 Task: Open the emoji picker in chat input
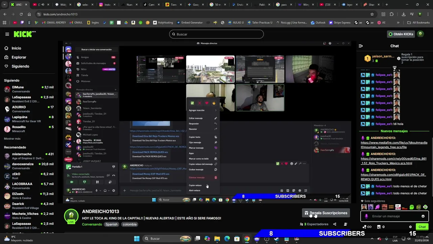point(423,216)
